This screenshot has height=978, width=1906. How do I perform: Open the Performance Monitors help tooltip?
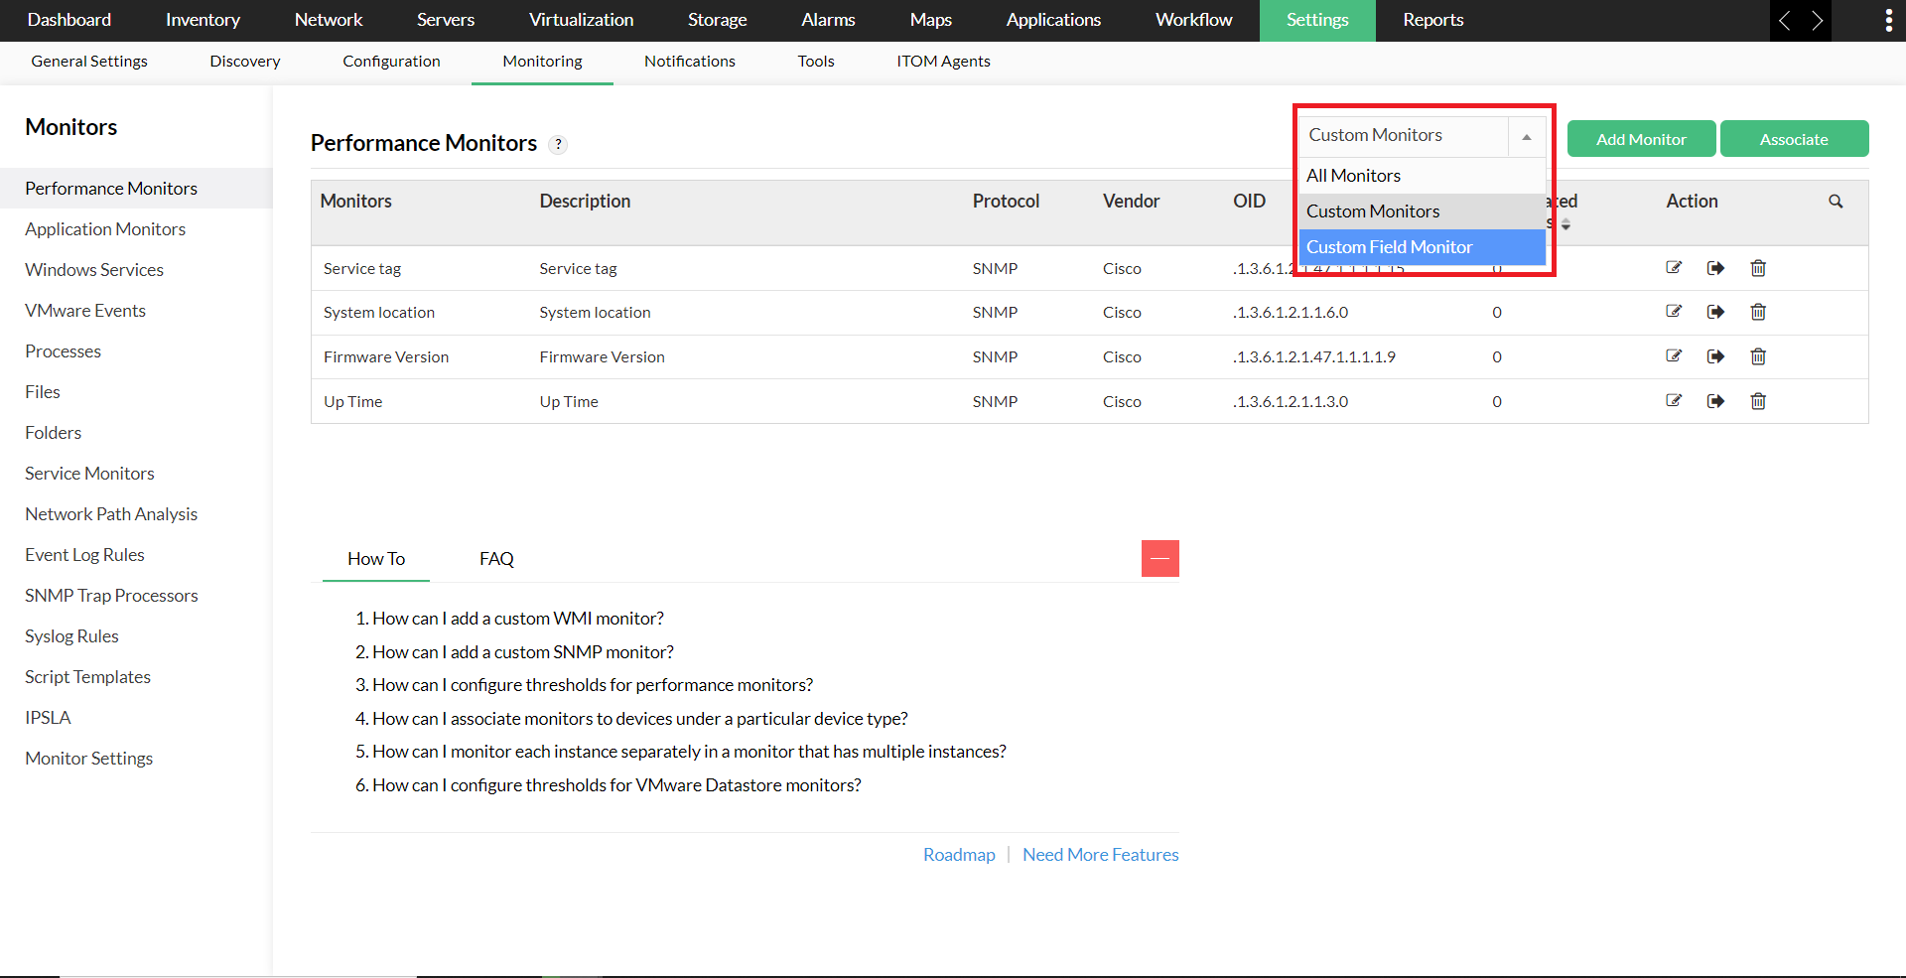558,144
